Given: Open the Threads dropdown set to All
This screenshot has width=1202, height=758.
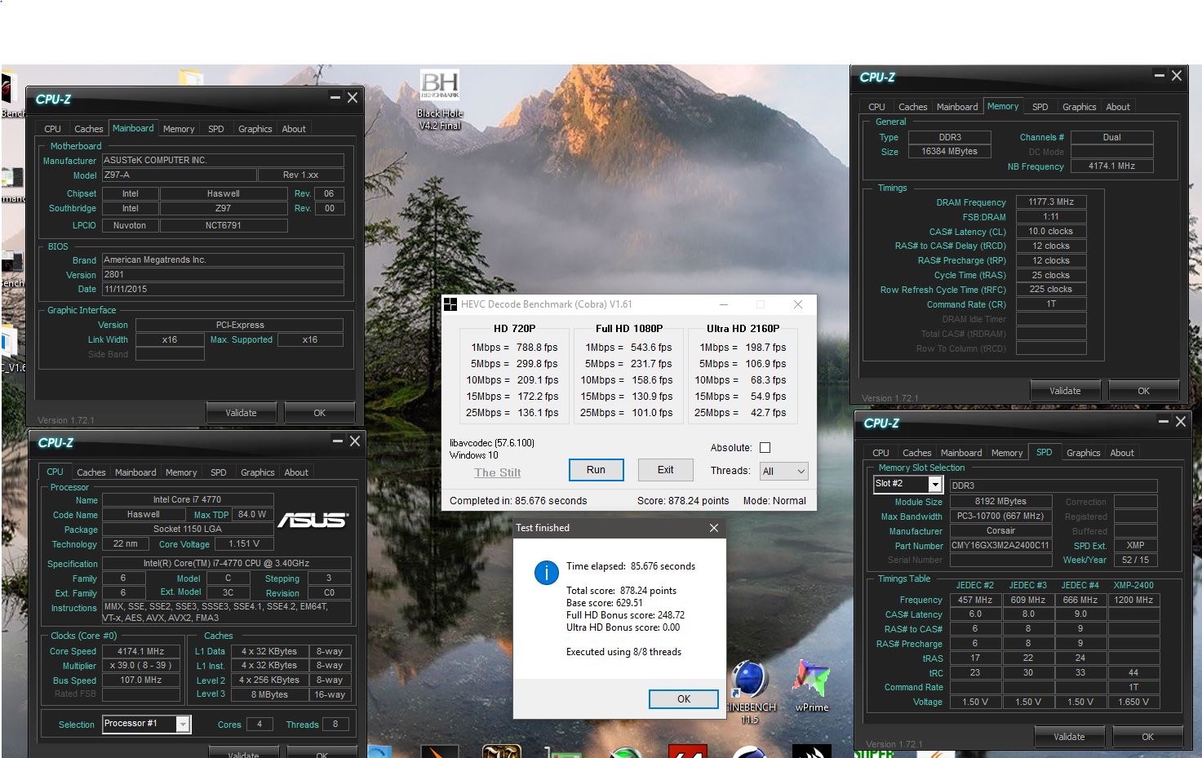Looking at the screenshot, I should [x=783, y=471].
